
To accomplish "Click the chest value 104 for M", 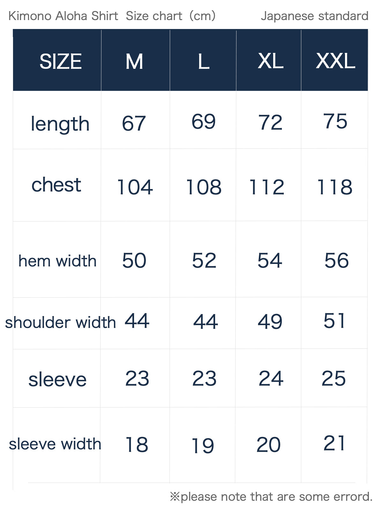I will (135, 187).
